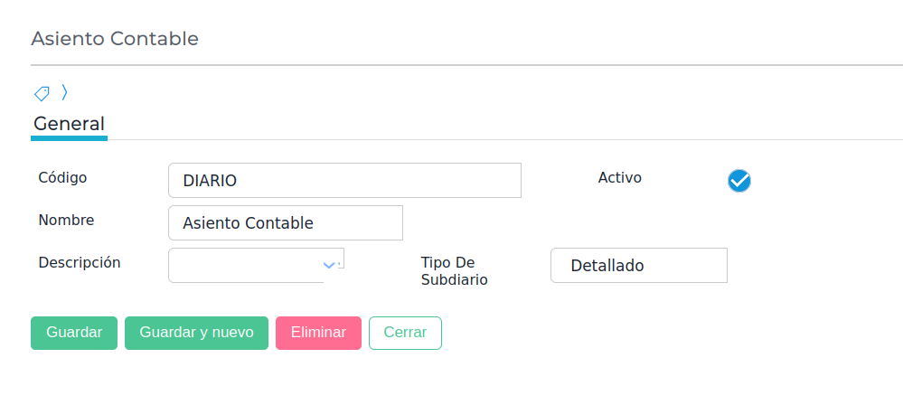Click the Asiento Contable page title
The height and width of the screenshot is (405, 903).
[x=115, y=39]
